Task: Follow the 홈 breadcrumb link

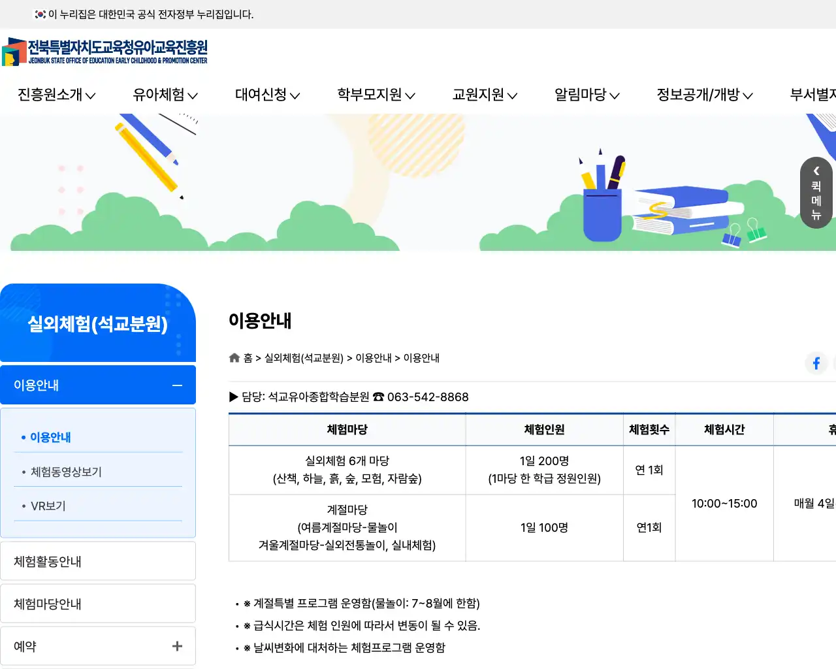Action: click(x=248, y=358)
